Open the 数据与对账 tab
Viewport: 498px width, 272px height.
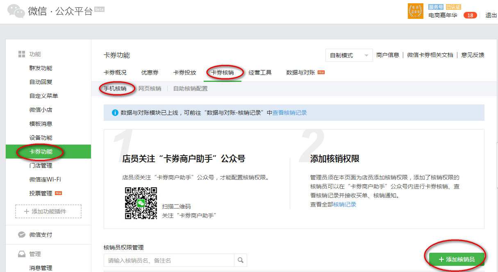point(301,73)
